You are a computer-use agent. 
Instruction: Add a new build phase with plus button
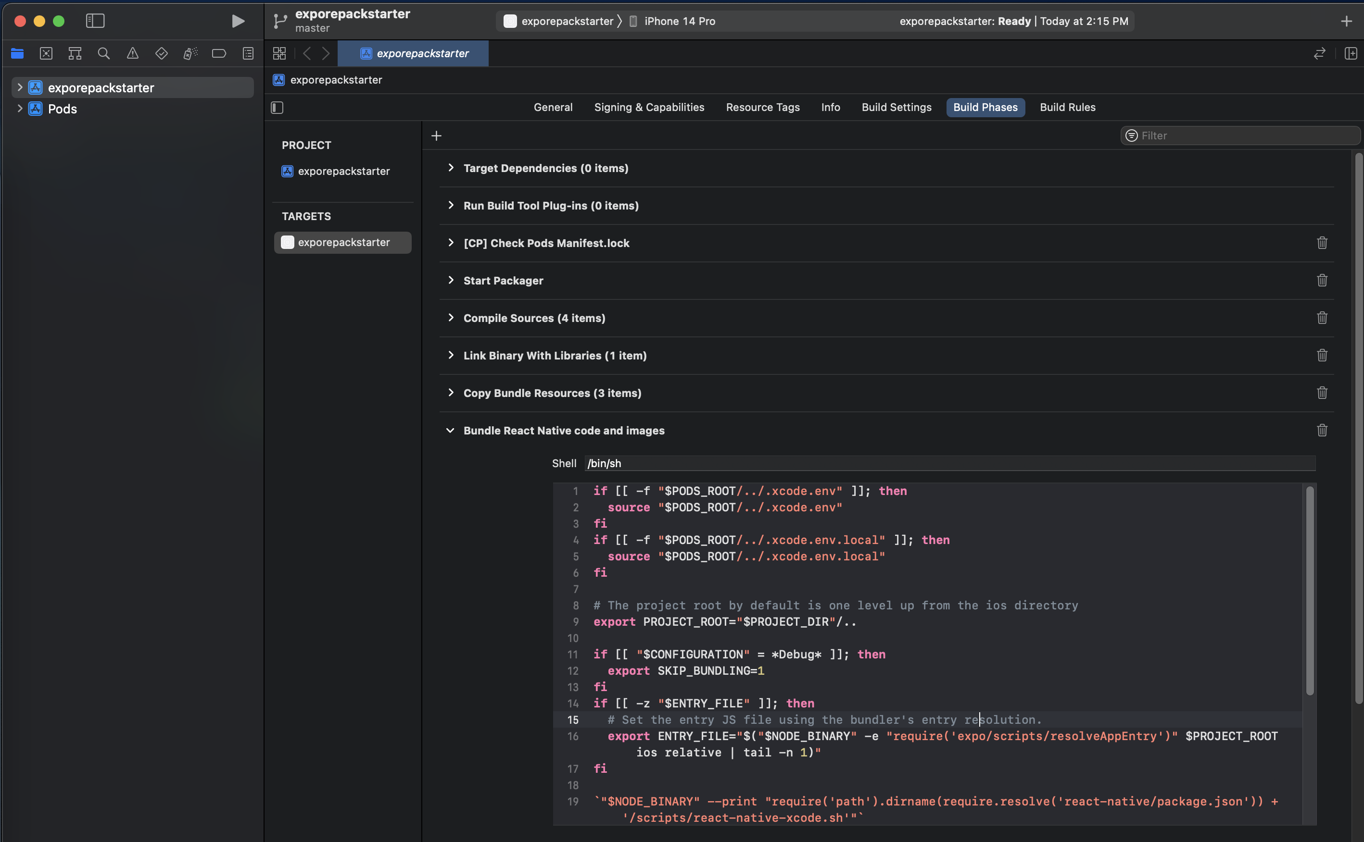tap(436, 136)
